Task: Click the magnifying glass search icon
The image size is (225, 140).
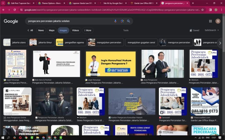Action: [129, 21]
